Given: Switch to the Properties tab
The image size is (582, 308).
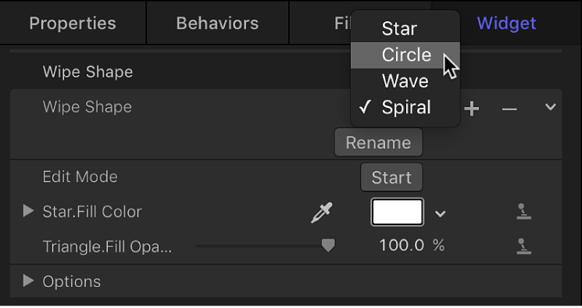Looking at the screenshot, I should tap(73, 23).
